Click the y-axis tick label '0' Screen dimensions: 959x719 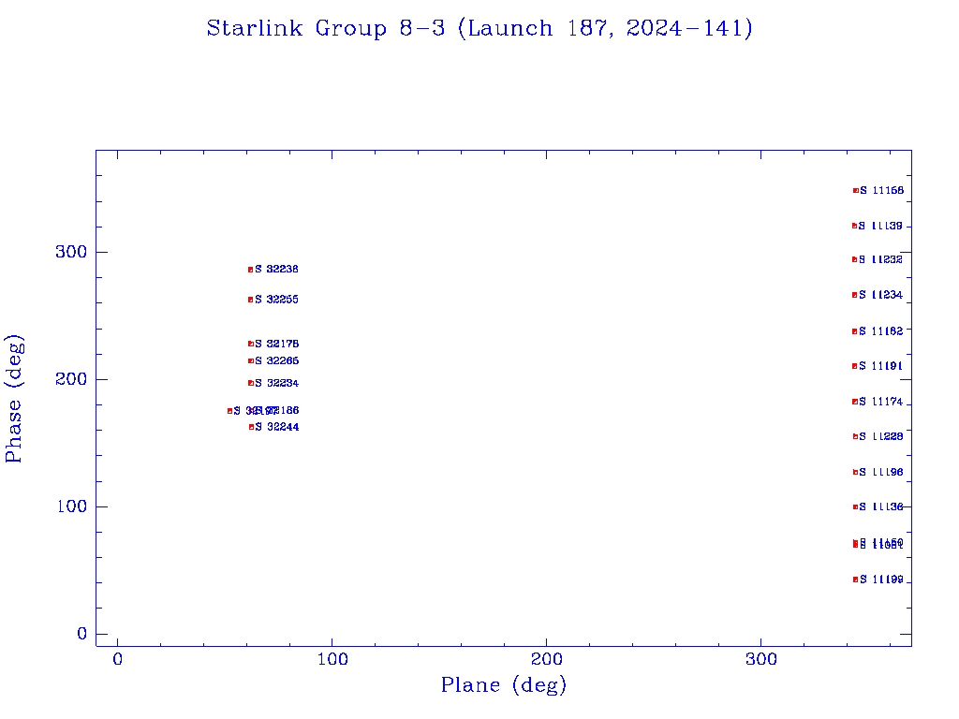click(82, 634)
